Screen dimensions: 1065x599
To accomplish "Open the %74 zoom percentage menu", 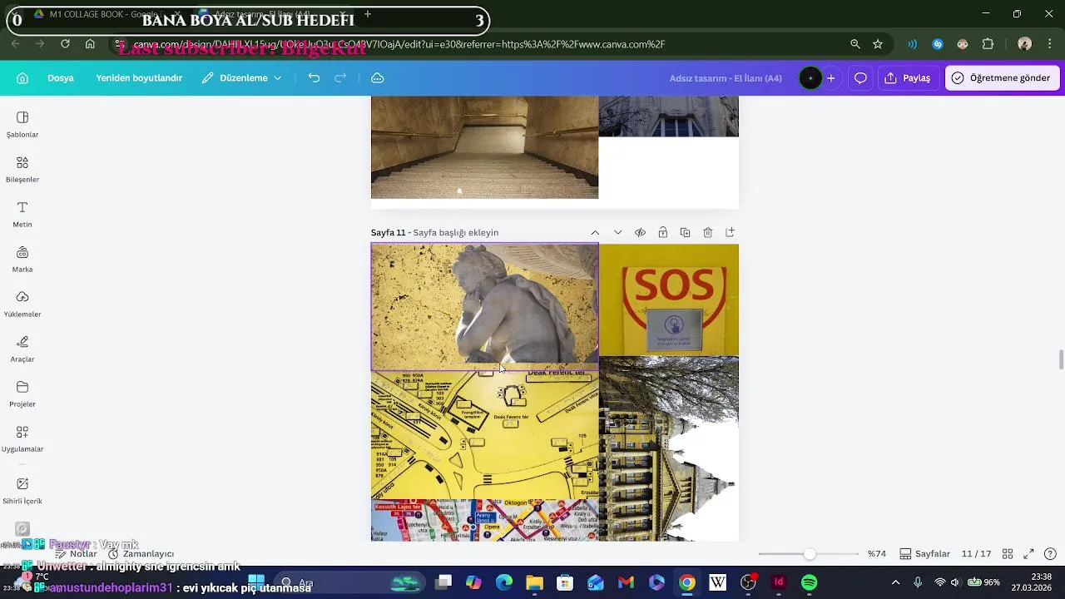I will (x=877, y=554).
